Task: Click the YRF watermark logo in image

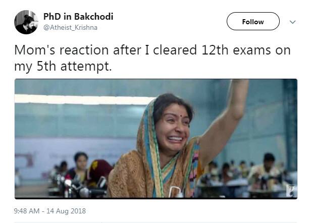Action: 291,190
